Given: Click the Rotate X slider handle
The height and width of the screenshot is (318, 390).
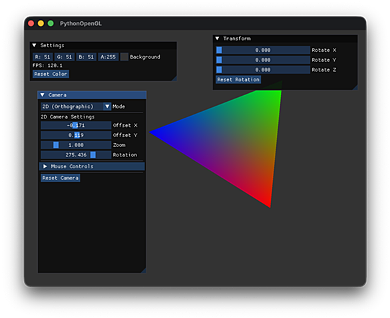Looking at the screenshot, I should pyautogui.click(x=219, y=50).
